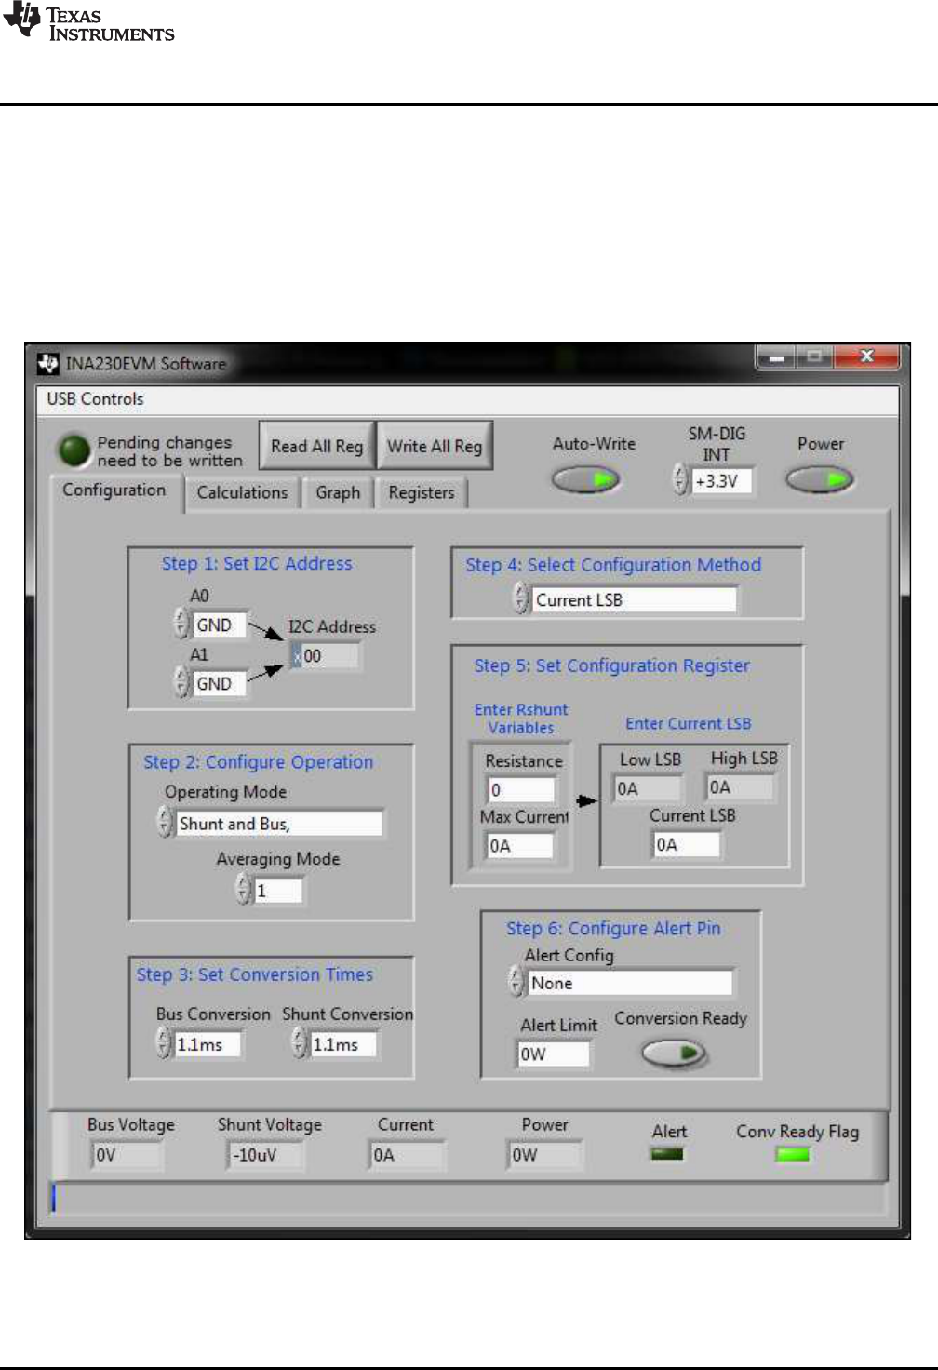Close the INA230EVM Software window

pos(866,356)
